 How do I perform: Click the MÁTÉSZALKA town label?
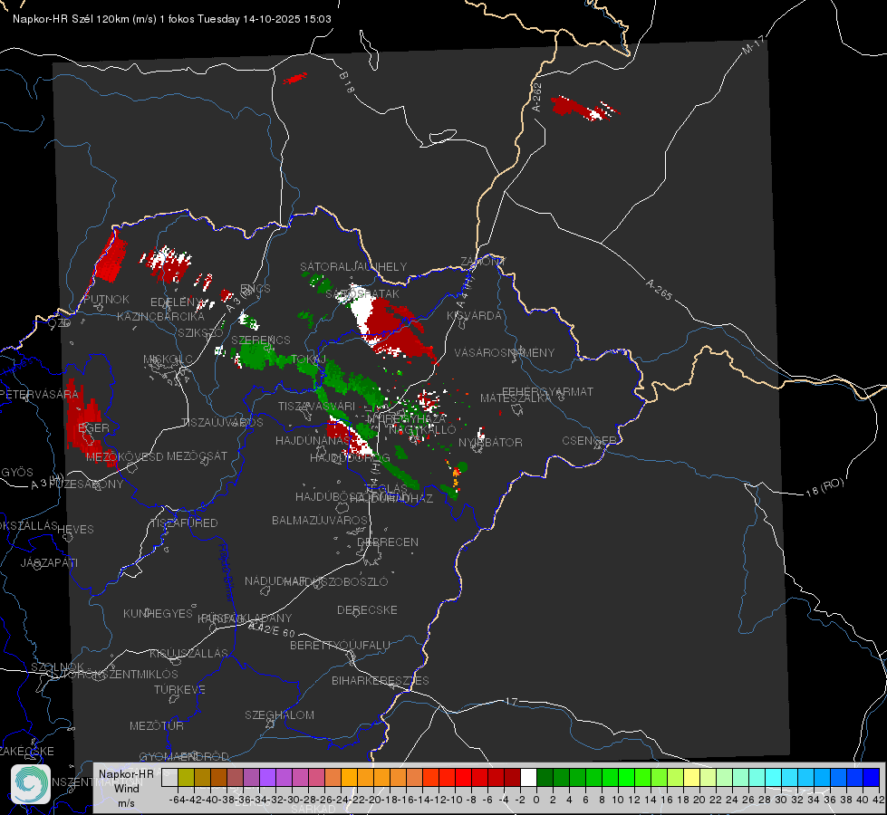pos(515,398)
